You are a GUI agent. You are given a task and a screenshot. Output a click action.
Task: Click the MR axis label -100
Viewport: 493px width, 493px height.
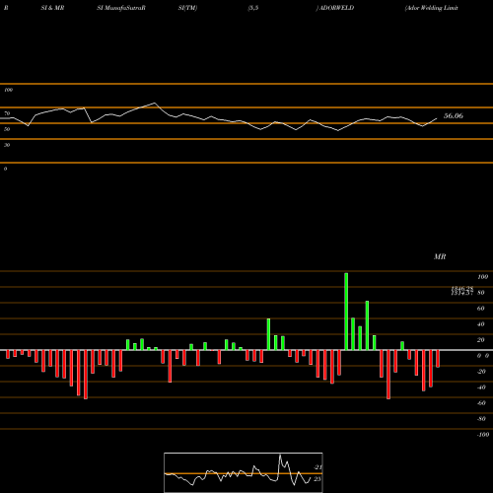click(x=483, y=435)
